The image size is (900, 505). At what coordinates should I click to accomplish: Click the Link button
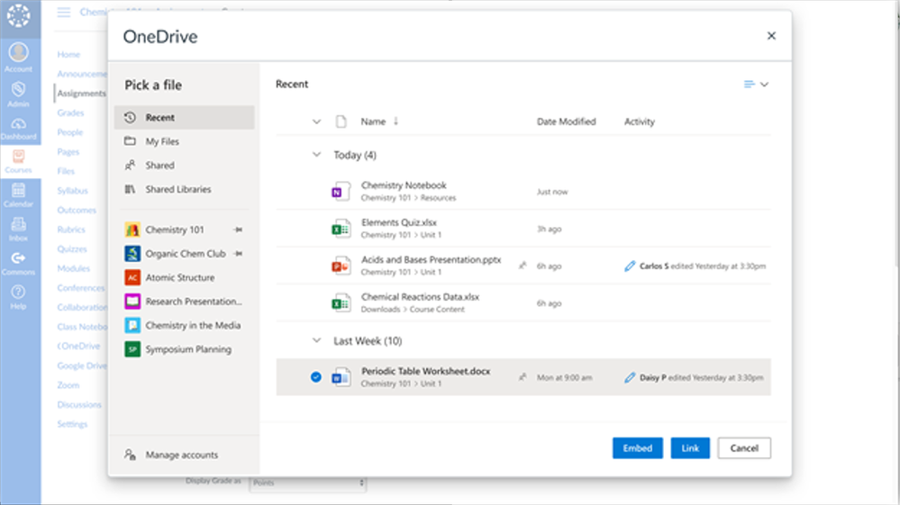click(690, 448)
